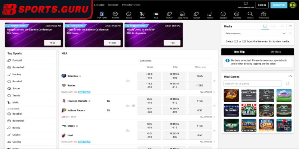Select Indiana Pacers under 258.5 total
Screen dimensions: 299x149
pyautogui.click(x=175, y=110)
